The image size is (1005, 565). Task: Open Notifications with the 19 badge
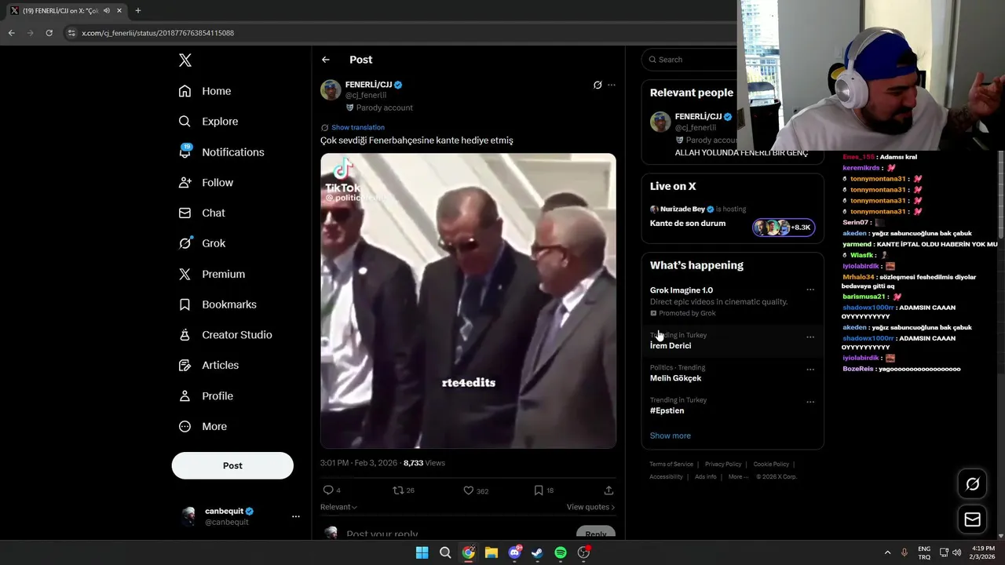click(x=221, y=152)
